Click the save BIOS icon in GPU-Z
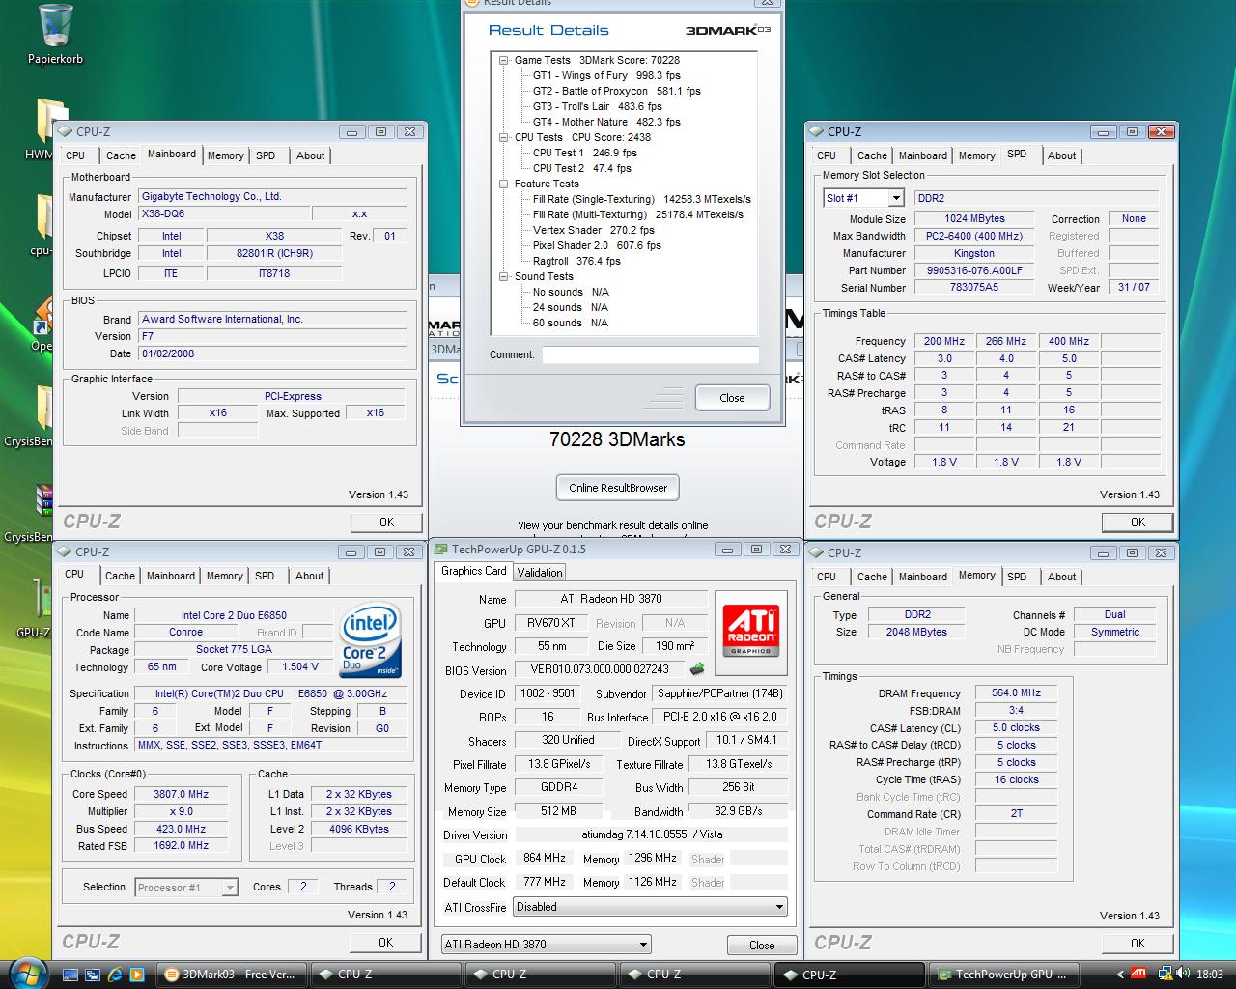The image size is (1236, 989). click(x=696, y=668)
